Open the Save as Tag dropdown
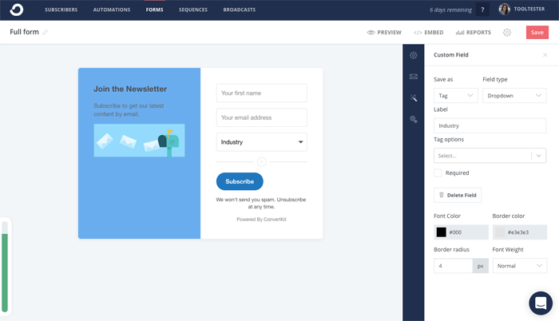 (456, 96)
